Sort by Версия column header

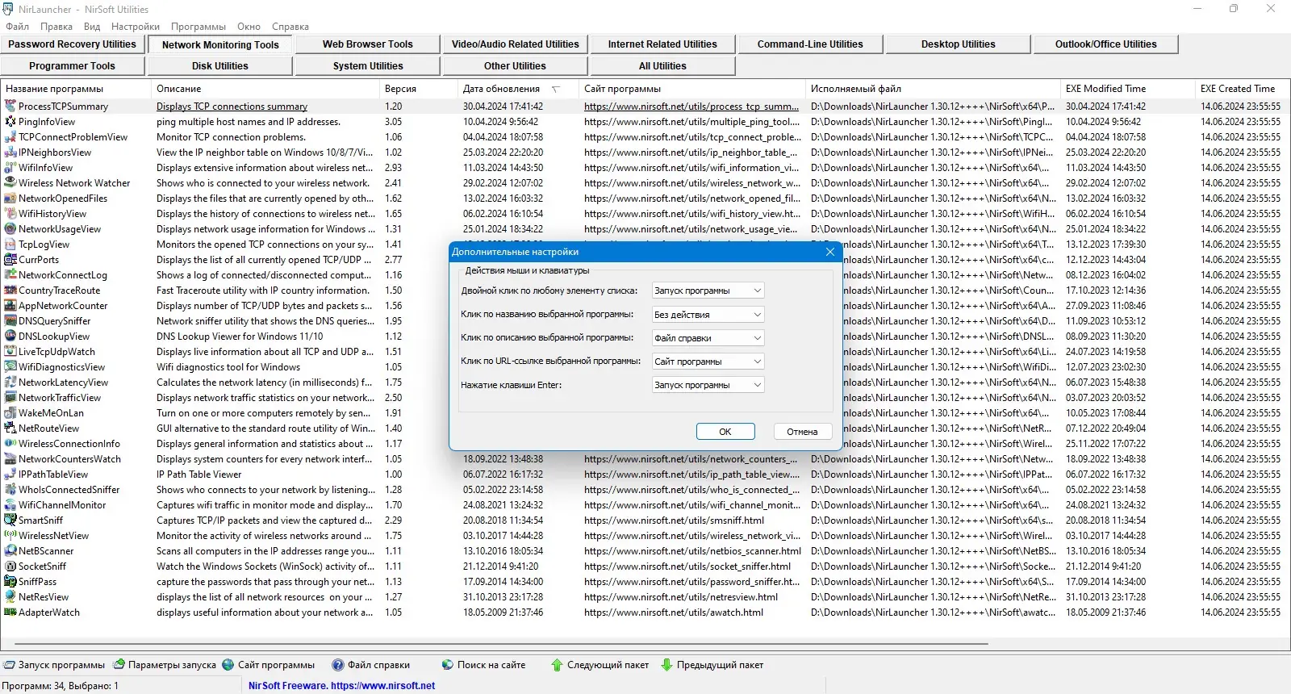click(x=418, y=89)
